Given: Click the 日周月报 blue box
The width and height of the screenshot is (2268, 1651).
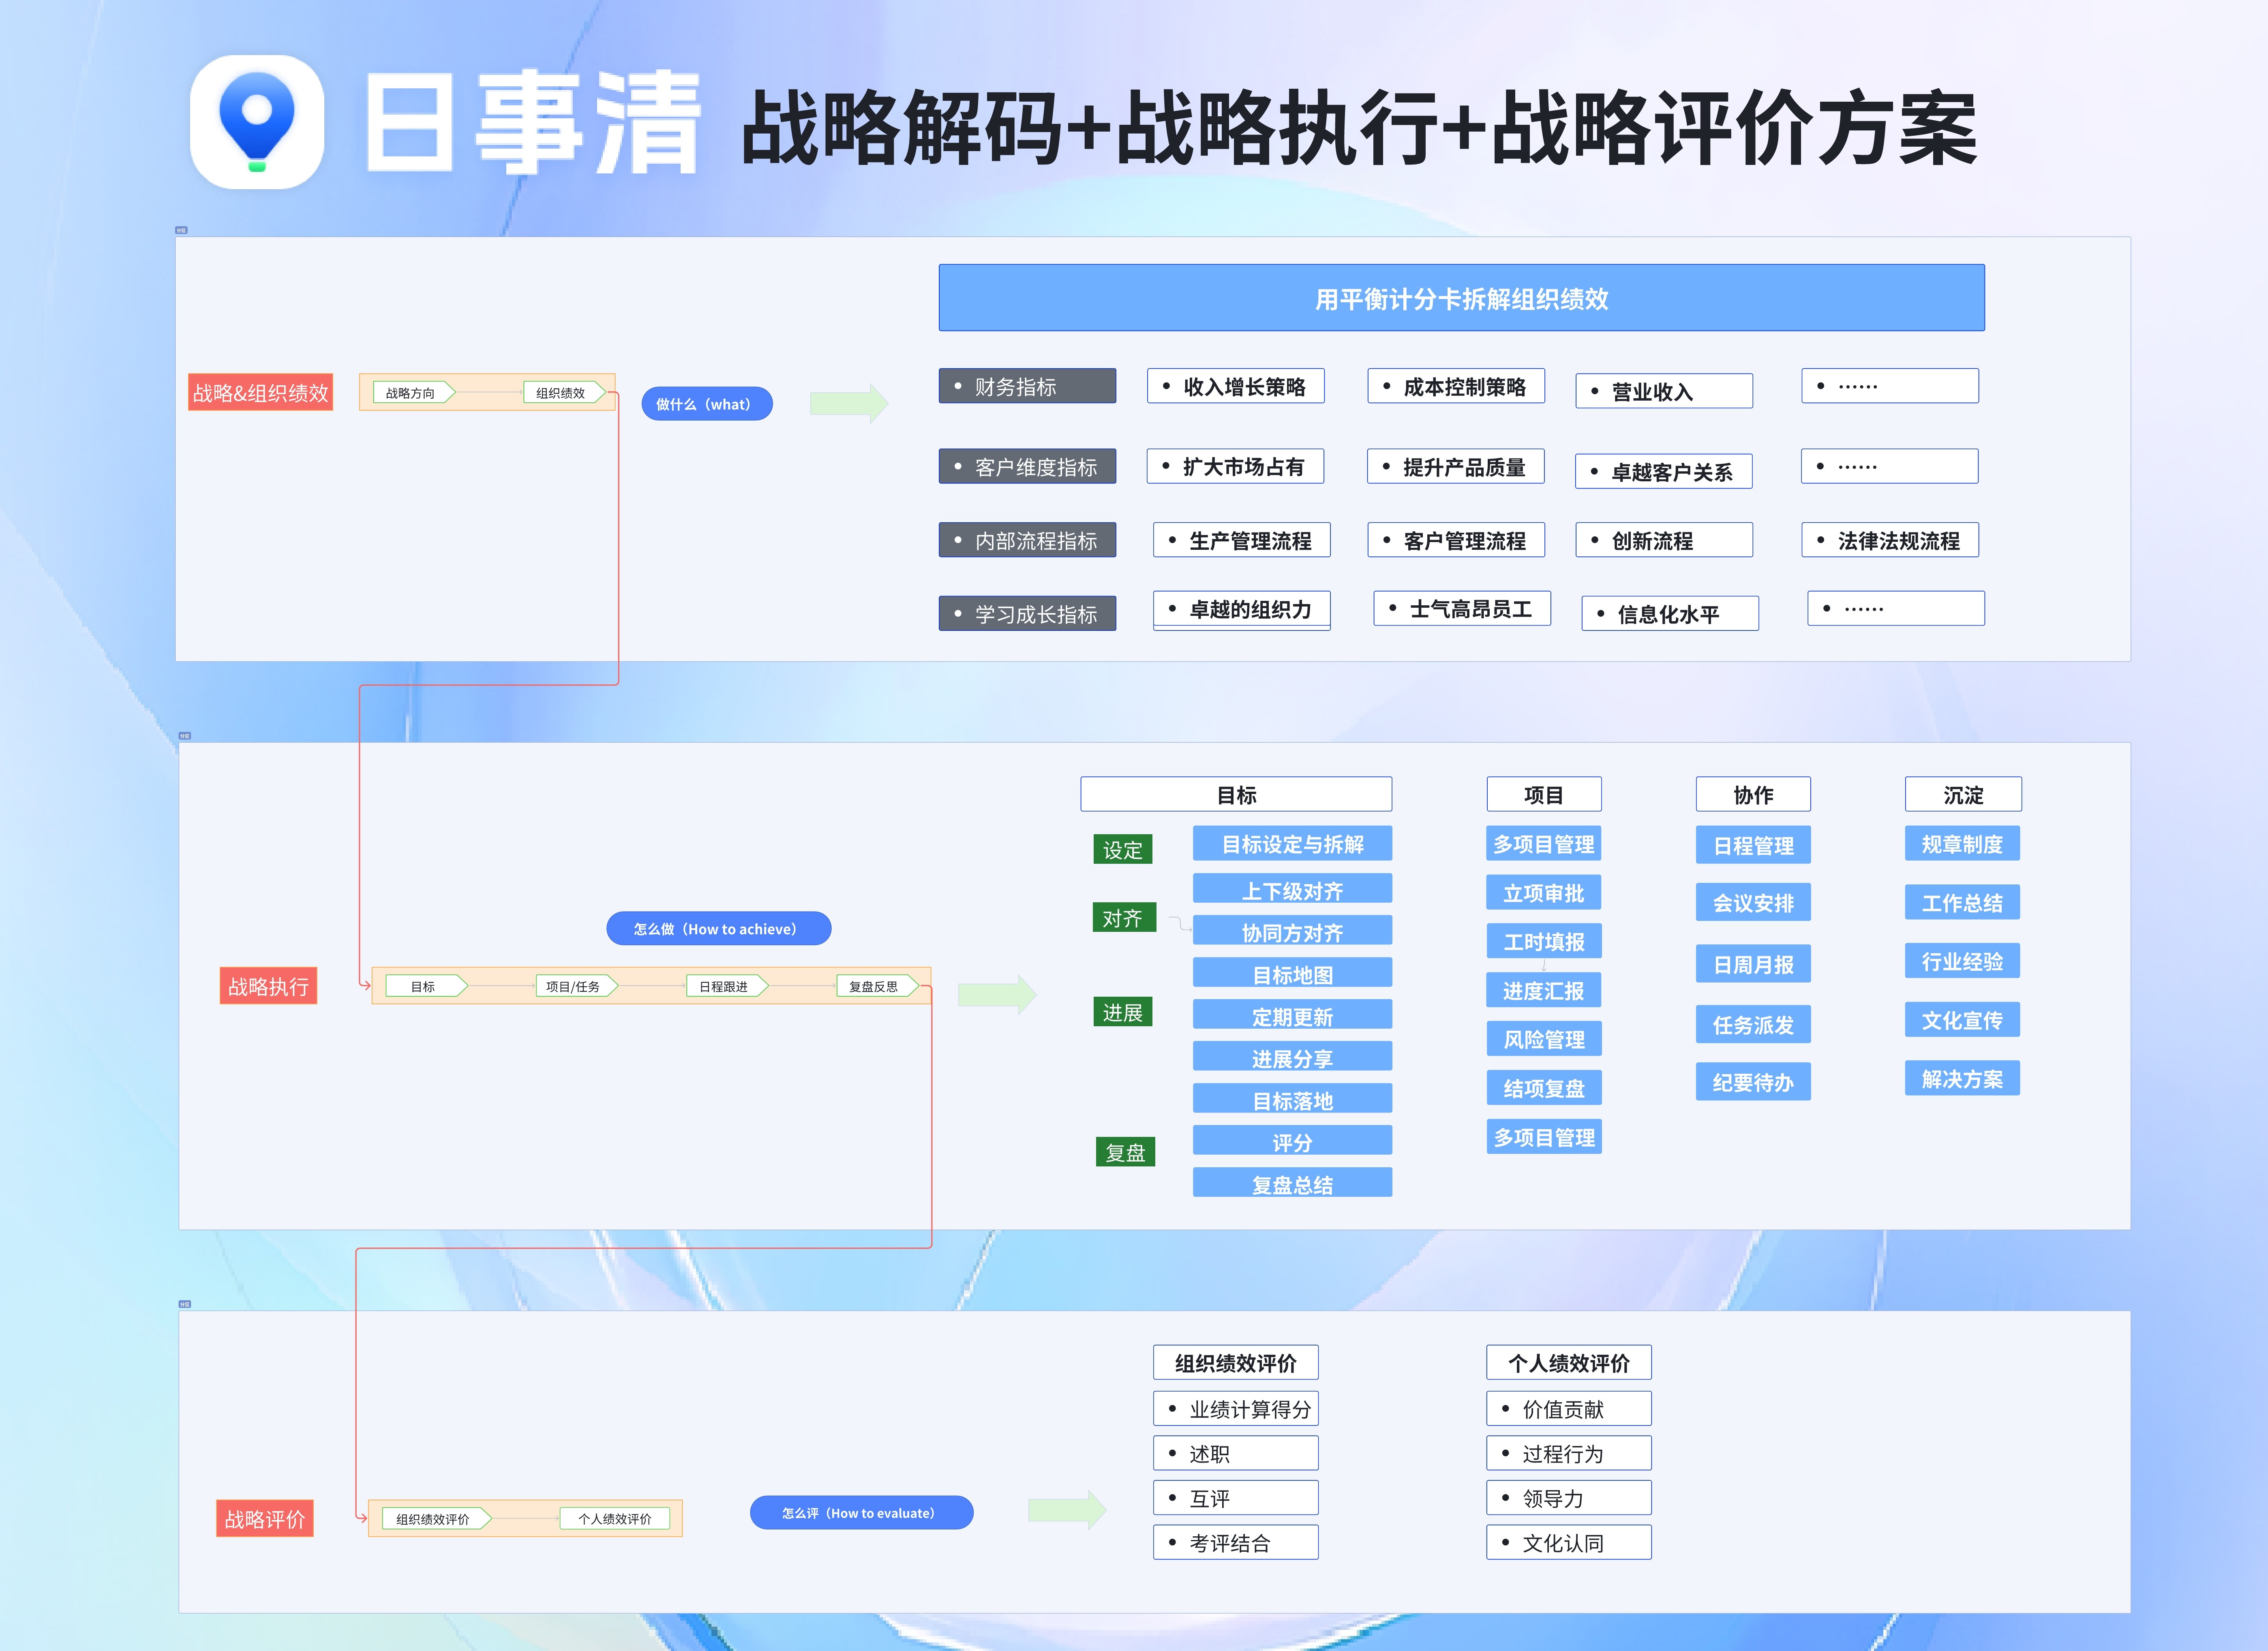Looking at the screenshot, I should pos(1753,964).
